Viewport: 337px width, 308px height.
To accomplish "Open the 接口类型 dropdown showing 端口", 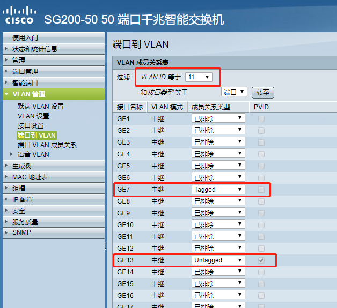I will tap(235, 92).
